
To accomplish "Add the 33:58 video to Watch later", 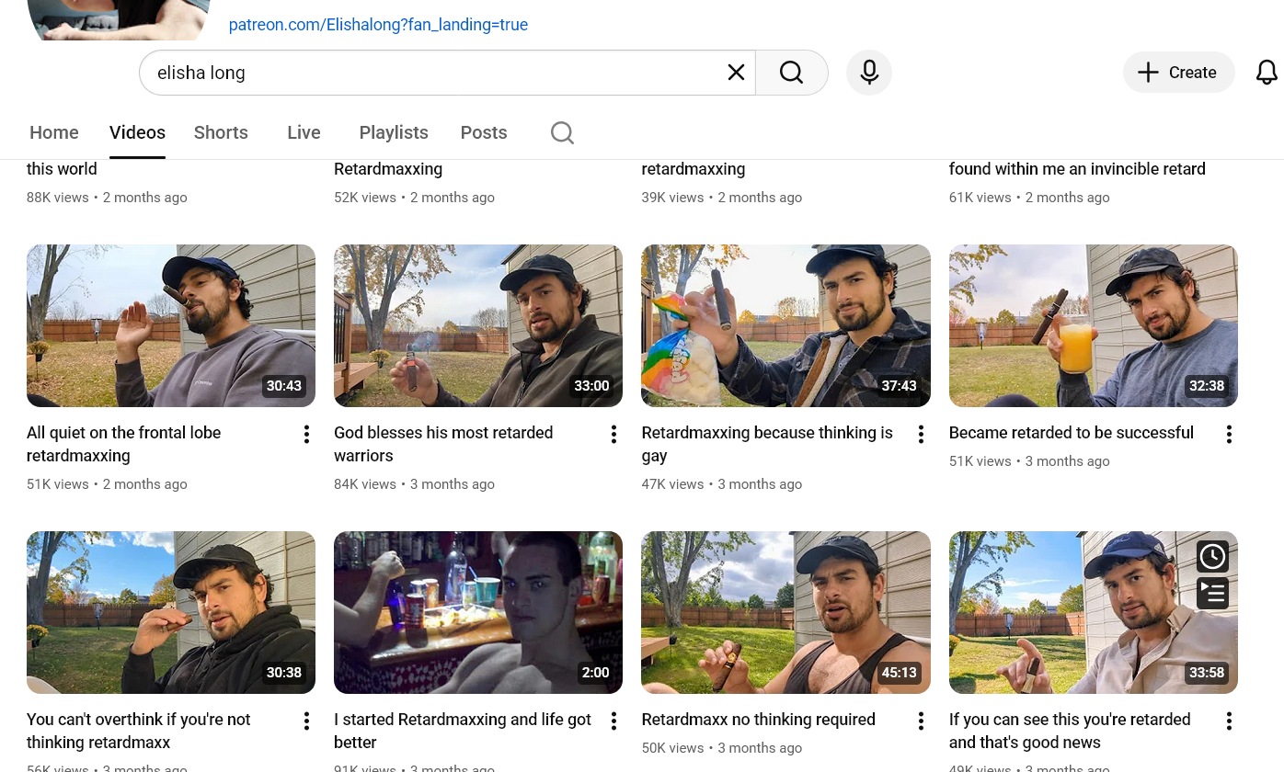I will coord(1212,556).
